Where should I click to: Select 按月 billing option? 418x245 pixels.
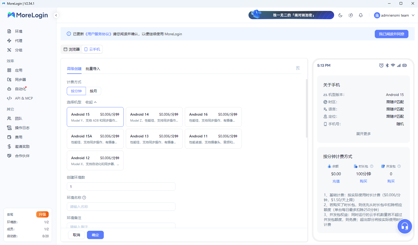(93, 91)
